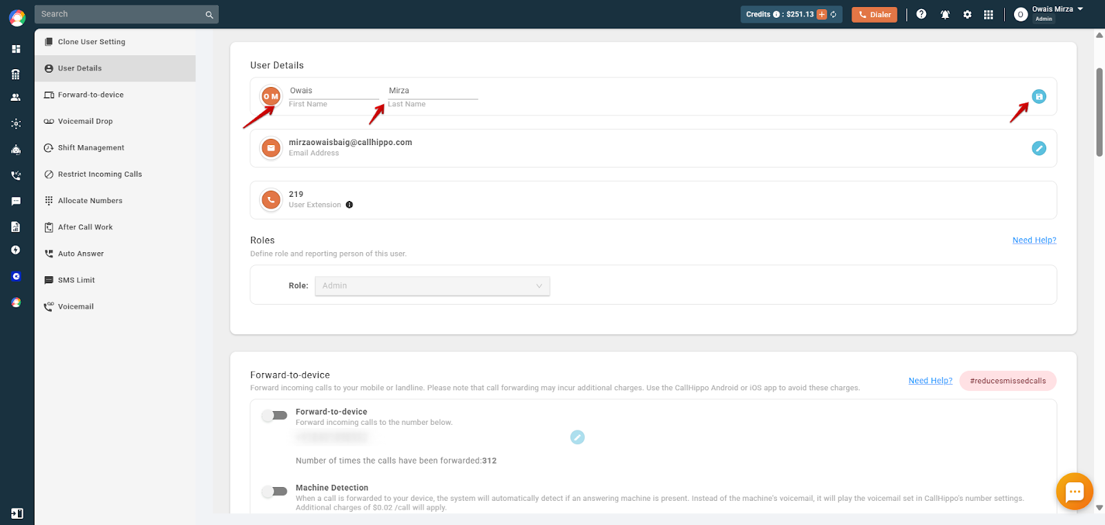Image resolution: width=1105 pixels, height=525 pixels.
Task: Open the call activity phone icon in left rail
Action: click(16, 175)
